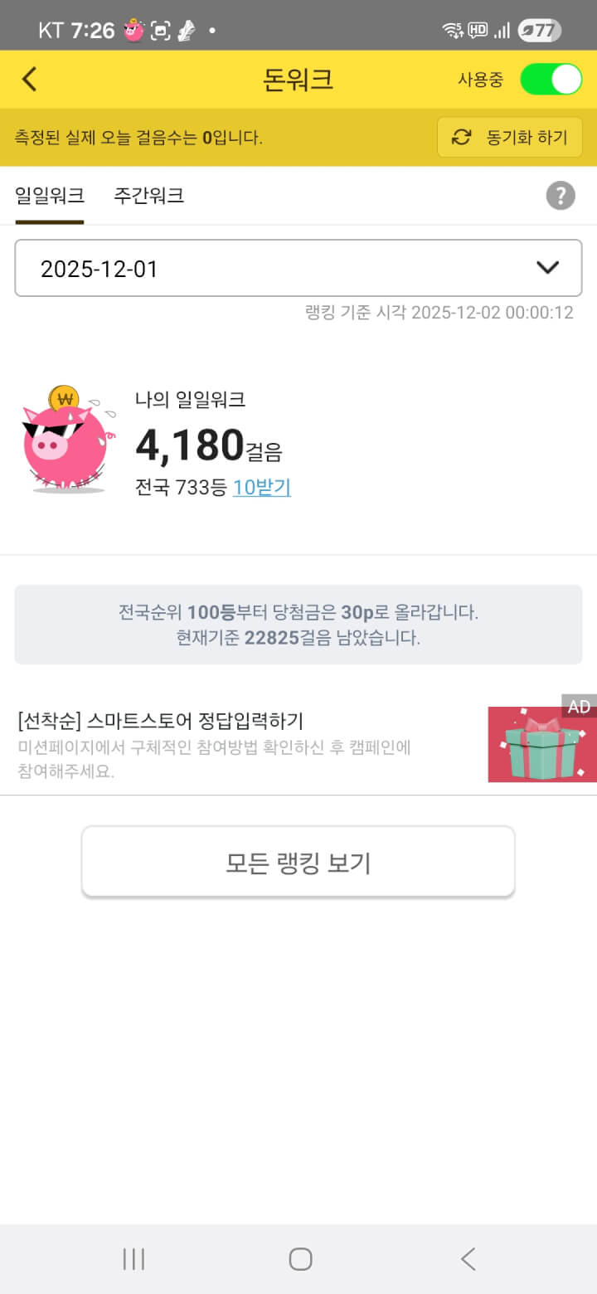This screenshot has width=597, height=1294.
Task: Tap the pink pig status bar notification
Action: point(133,32)
